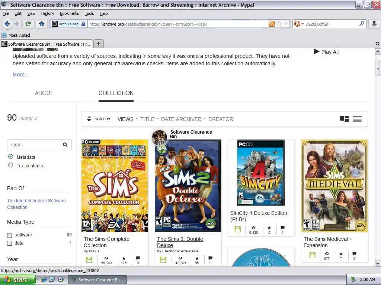Go back using the browser back arrow
Image resolution: width=381 pixels, height=285 pixels.
(7, 24)
